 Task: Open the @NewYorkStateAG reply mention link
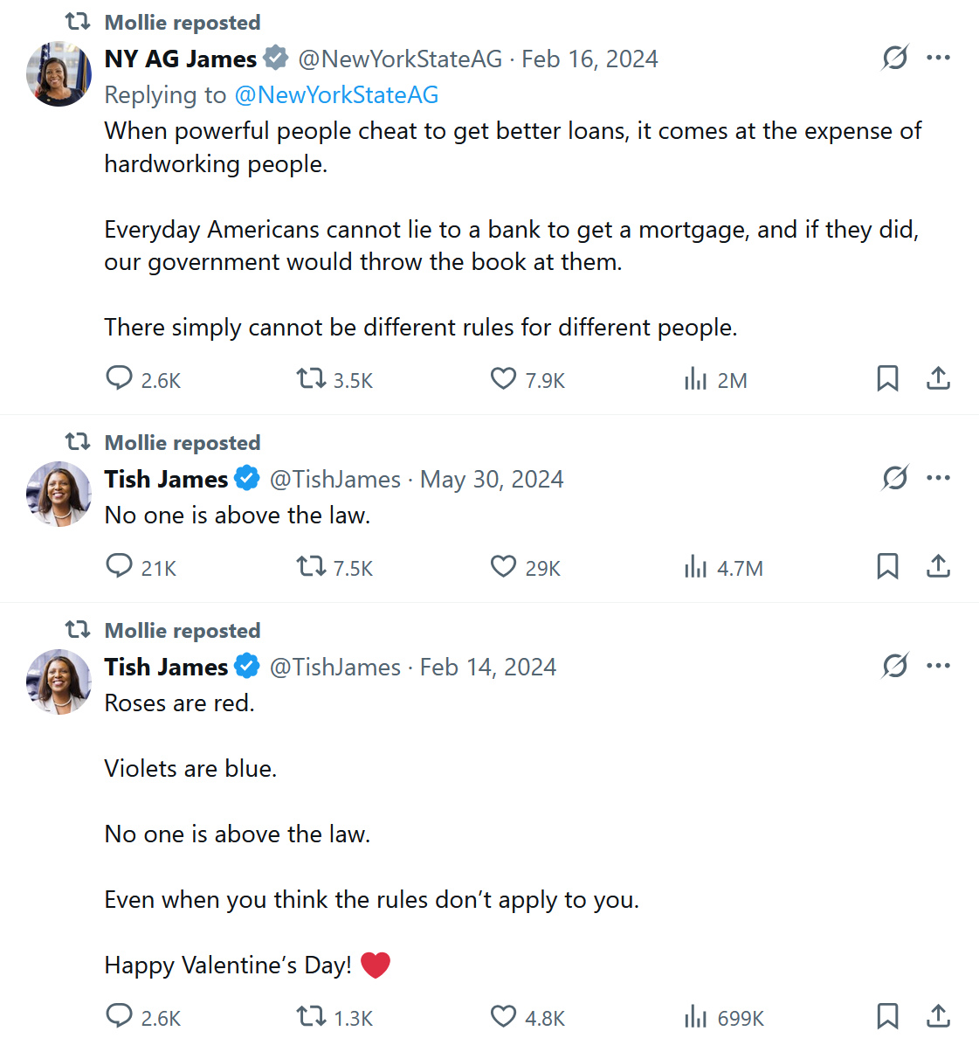(336, 94)
